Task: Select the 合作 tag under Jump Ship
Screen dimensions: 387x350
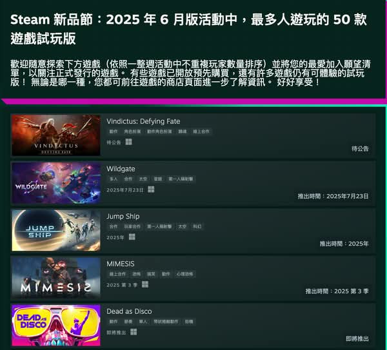Action: pos(114,226)
